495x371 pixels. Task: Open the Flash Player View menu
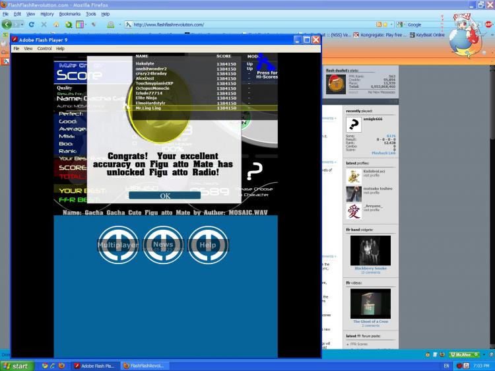[x=28, y=49]
